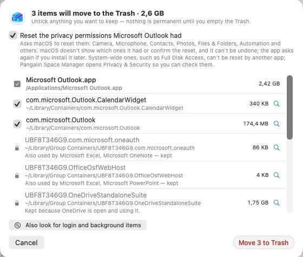Untick Reset the privacy permissions checkbox

(13, 35)
